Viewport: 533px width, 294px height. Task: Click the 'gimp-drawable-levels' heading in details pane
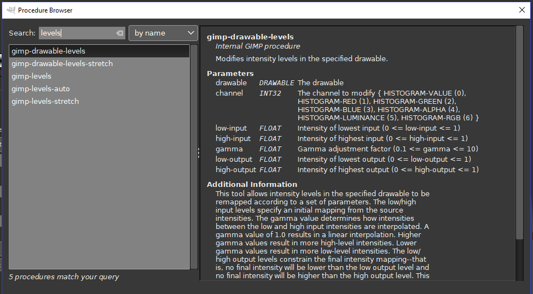pos(250,37)
